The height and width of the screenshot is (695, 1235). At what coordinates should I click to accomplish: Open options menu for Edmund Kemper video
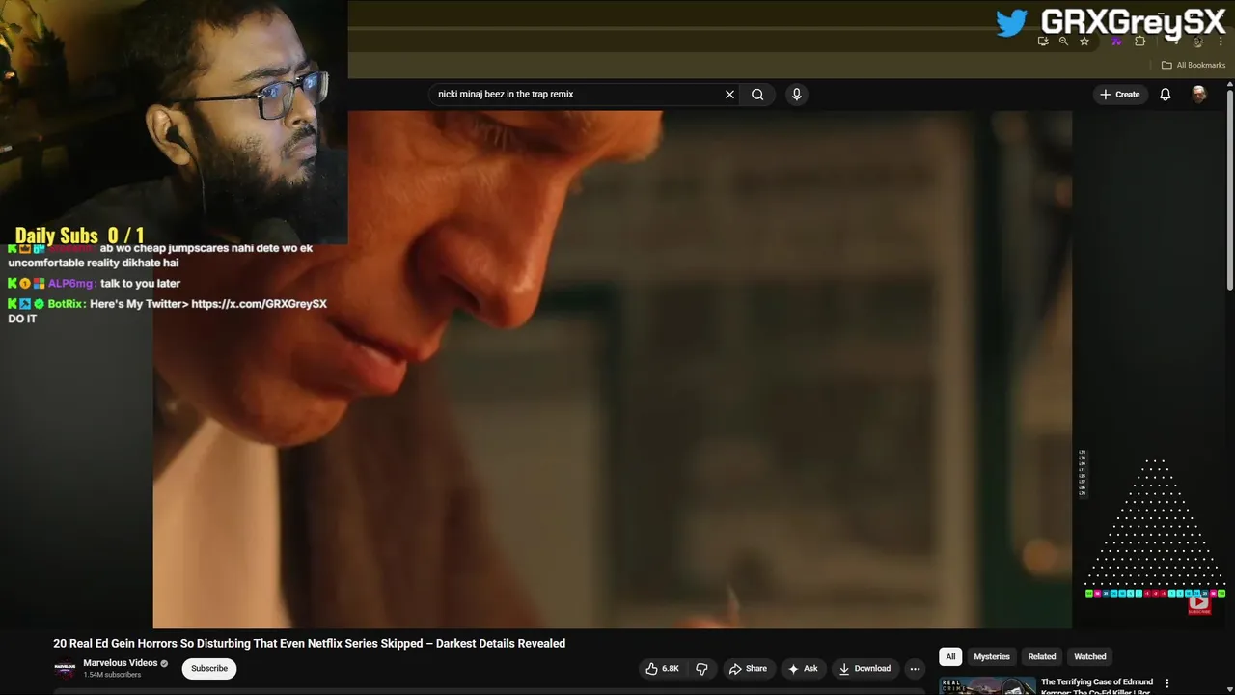click(x=1167, y=683)
